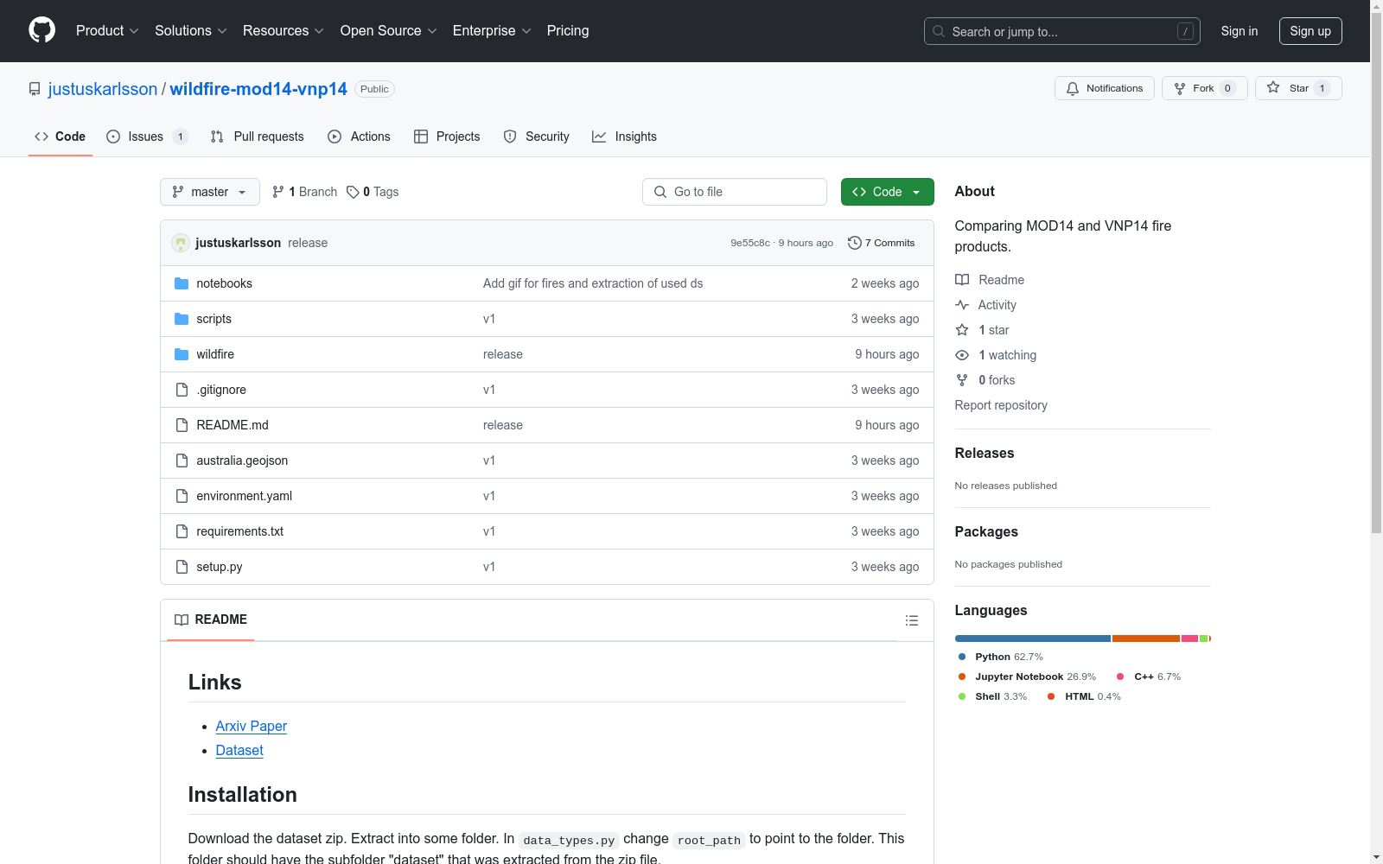This screenshot has width=1383, height=864.
Task: Switch to the Actions tab
Action: tap(359, 137)
